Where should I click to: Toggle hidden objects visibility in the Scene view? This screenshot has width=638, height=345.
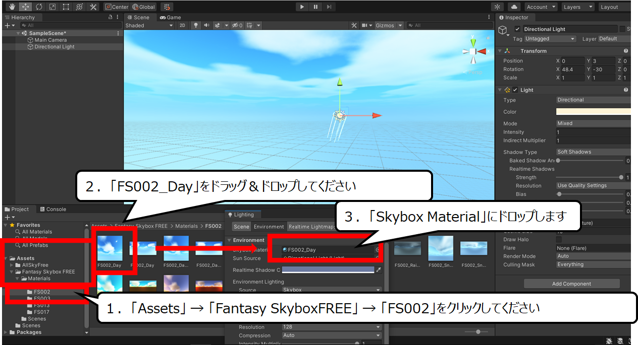pos(238,25)
